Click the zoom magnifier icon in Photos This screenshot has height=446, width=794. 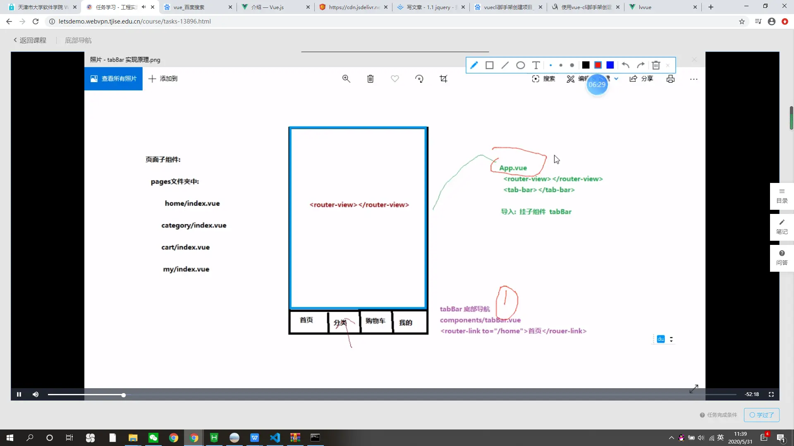click(346, 79)
